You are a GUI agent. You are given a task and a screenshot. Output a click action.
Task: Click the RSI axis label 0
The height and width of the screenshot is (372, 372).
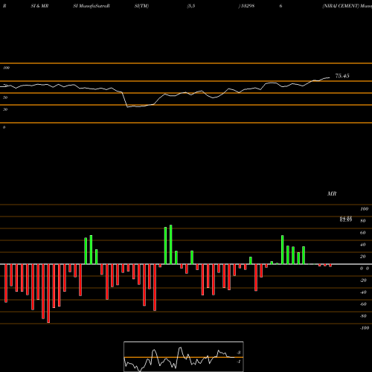pos(4,127)
